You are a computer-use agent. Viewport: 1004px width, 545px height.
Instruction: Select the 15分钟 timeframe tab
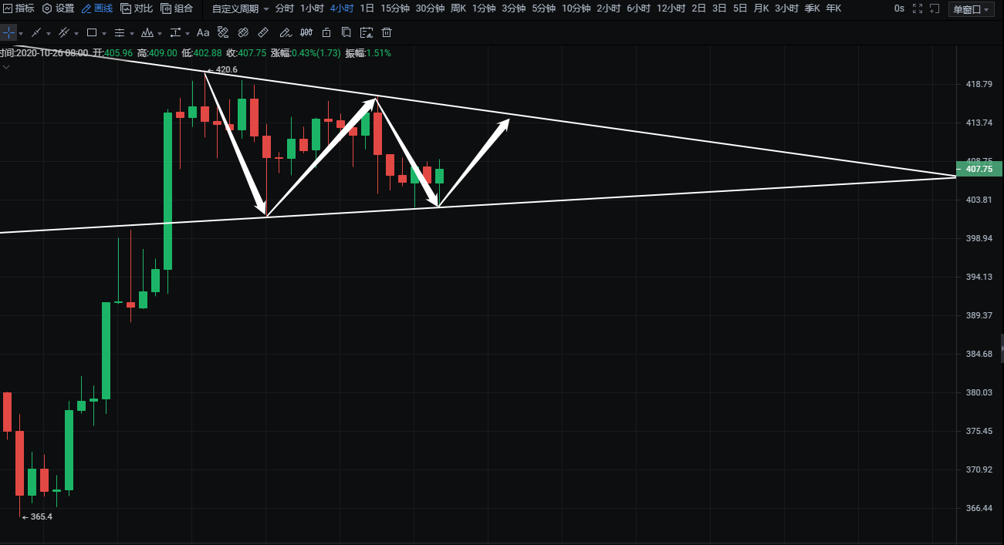pos(395,8)
